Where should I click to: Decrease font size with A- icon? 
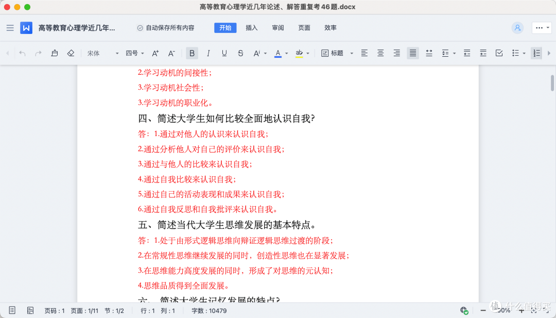point(171,53)
